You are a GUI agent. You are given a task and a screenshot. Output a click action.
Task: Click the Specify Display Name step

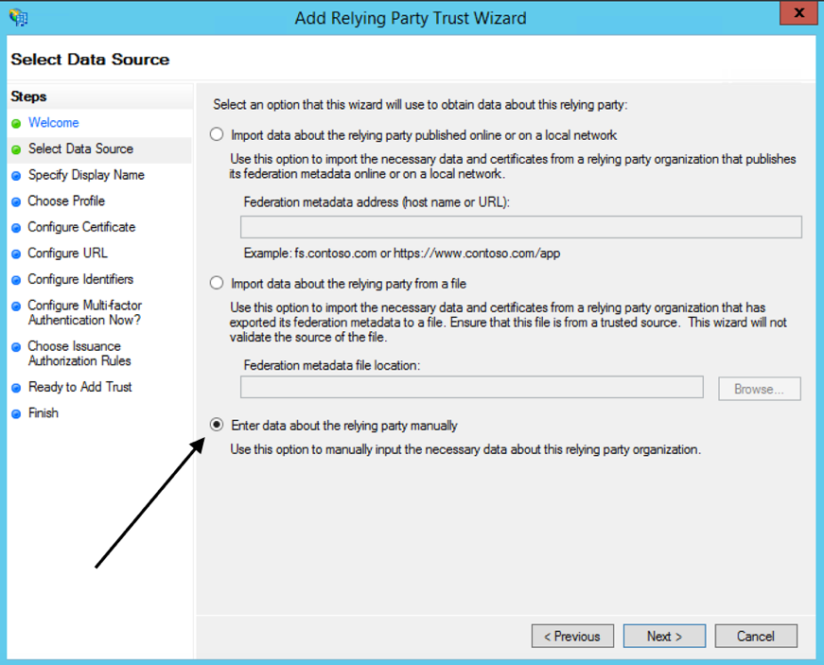point(86,175)
